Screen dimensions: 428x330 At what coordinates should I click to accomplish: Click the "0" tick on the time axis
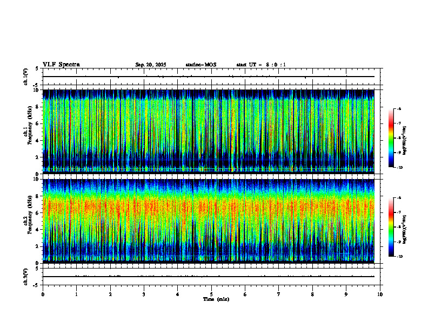[43, 294]
